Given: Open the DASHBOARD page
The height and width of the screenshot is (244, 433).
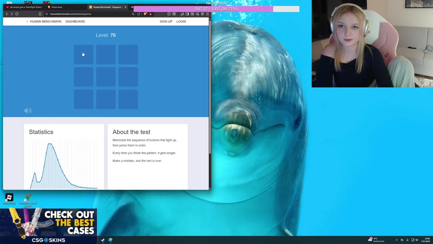Looking at the screenshot, I should [x=75, y=21].
